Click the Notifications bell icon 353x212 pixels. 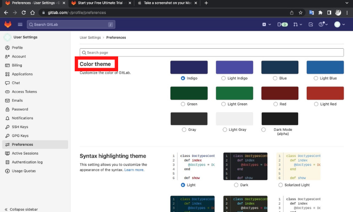tap(7, 118)
